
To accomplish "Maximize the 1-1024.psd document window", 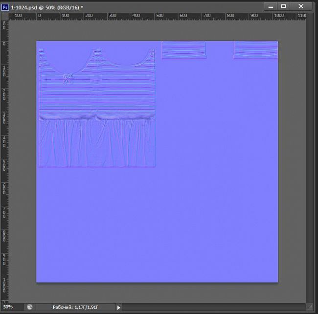I will [283, 6].
